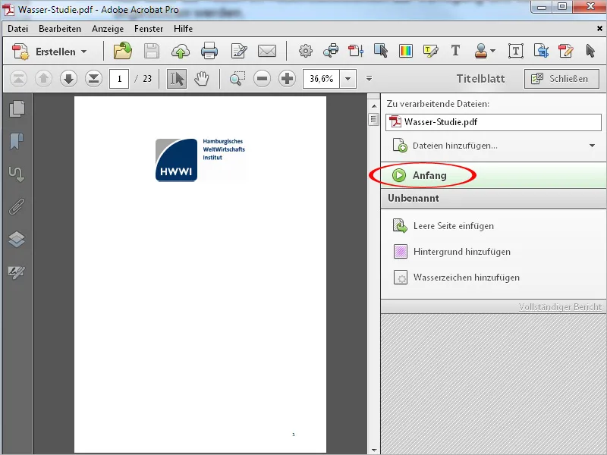This screenshot has width=607, height=455.
Task: Click the boxed T text field icon
Action: (516, 51)
